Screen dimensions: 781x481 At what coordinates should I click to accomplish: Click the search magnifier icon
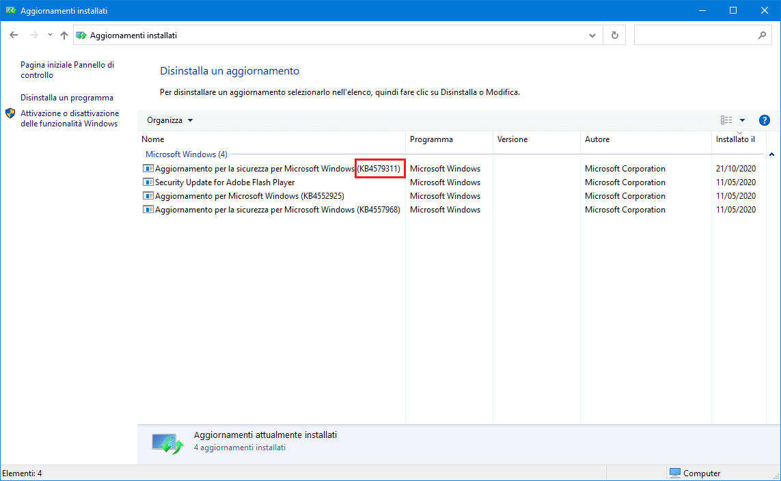tap(762, 35)
